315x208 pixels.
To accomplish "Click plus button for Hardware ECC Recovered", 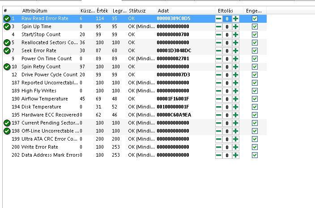I will (x=236, y=115).
